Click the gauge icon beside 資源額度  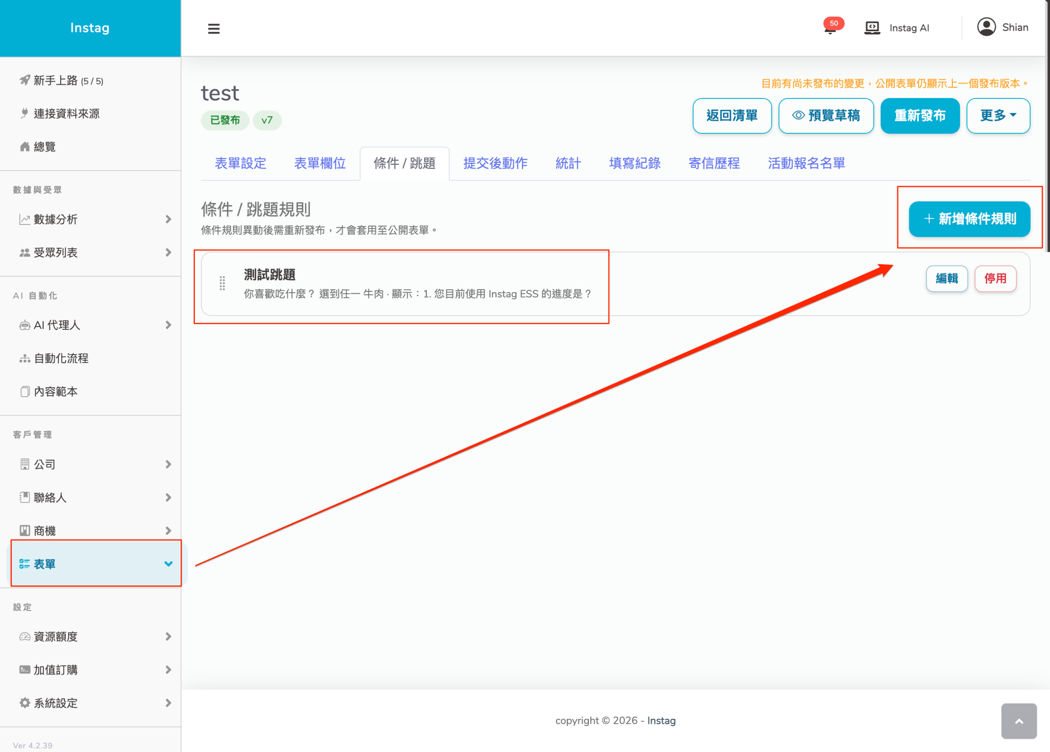tap(25, 637)
